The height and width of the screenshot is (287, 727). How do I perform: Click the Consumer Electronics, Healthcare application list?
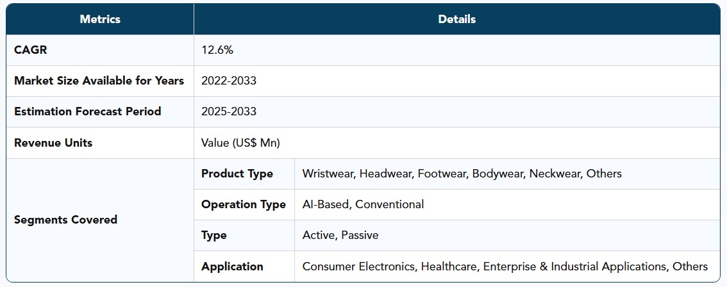(x=505, y=266)
